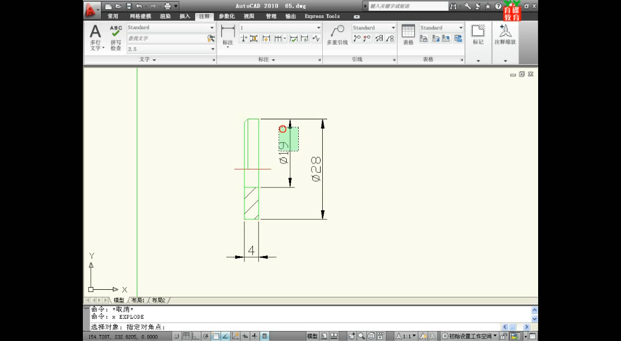This screenshot has height=341, width=621.
Task: Toggle snap mode in status bar
Action: tap(176, 336)
